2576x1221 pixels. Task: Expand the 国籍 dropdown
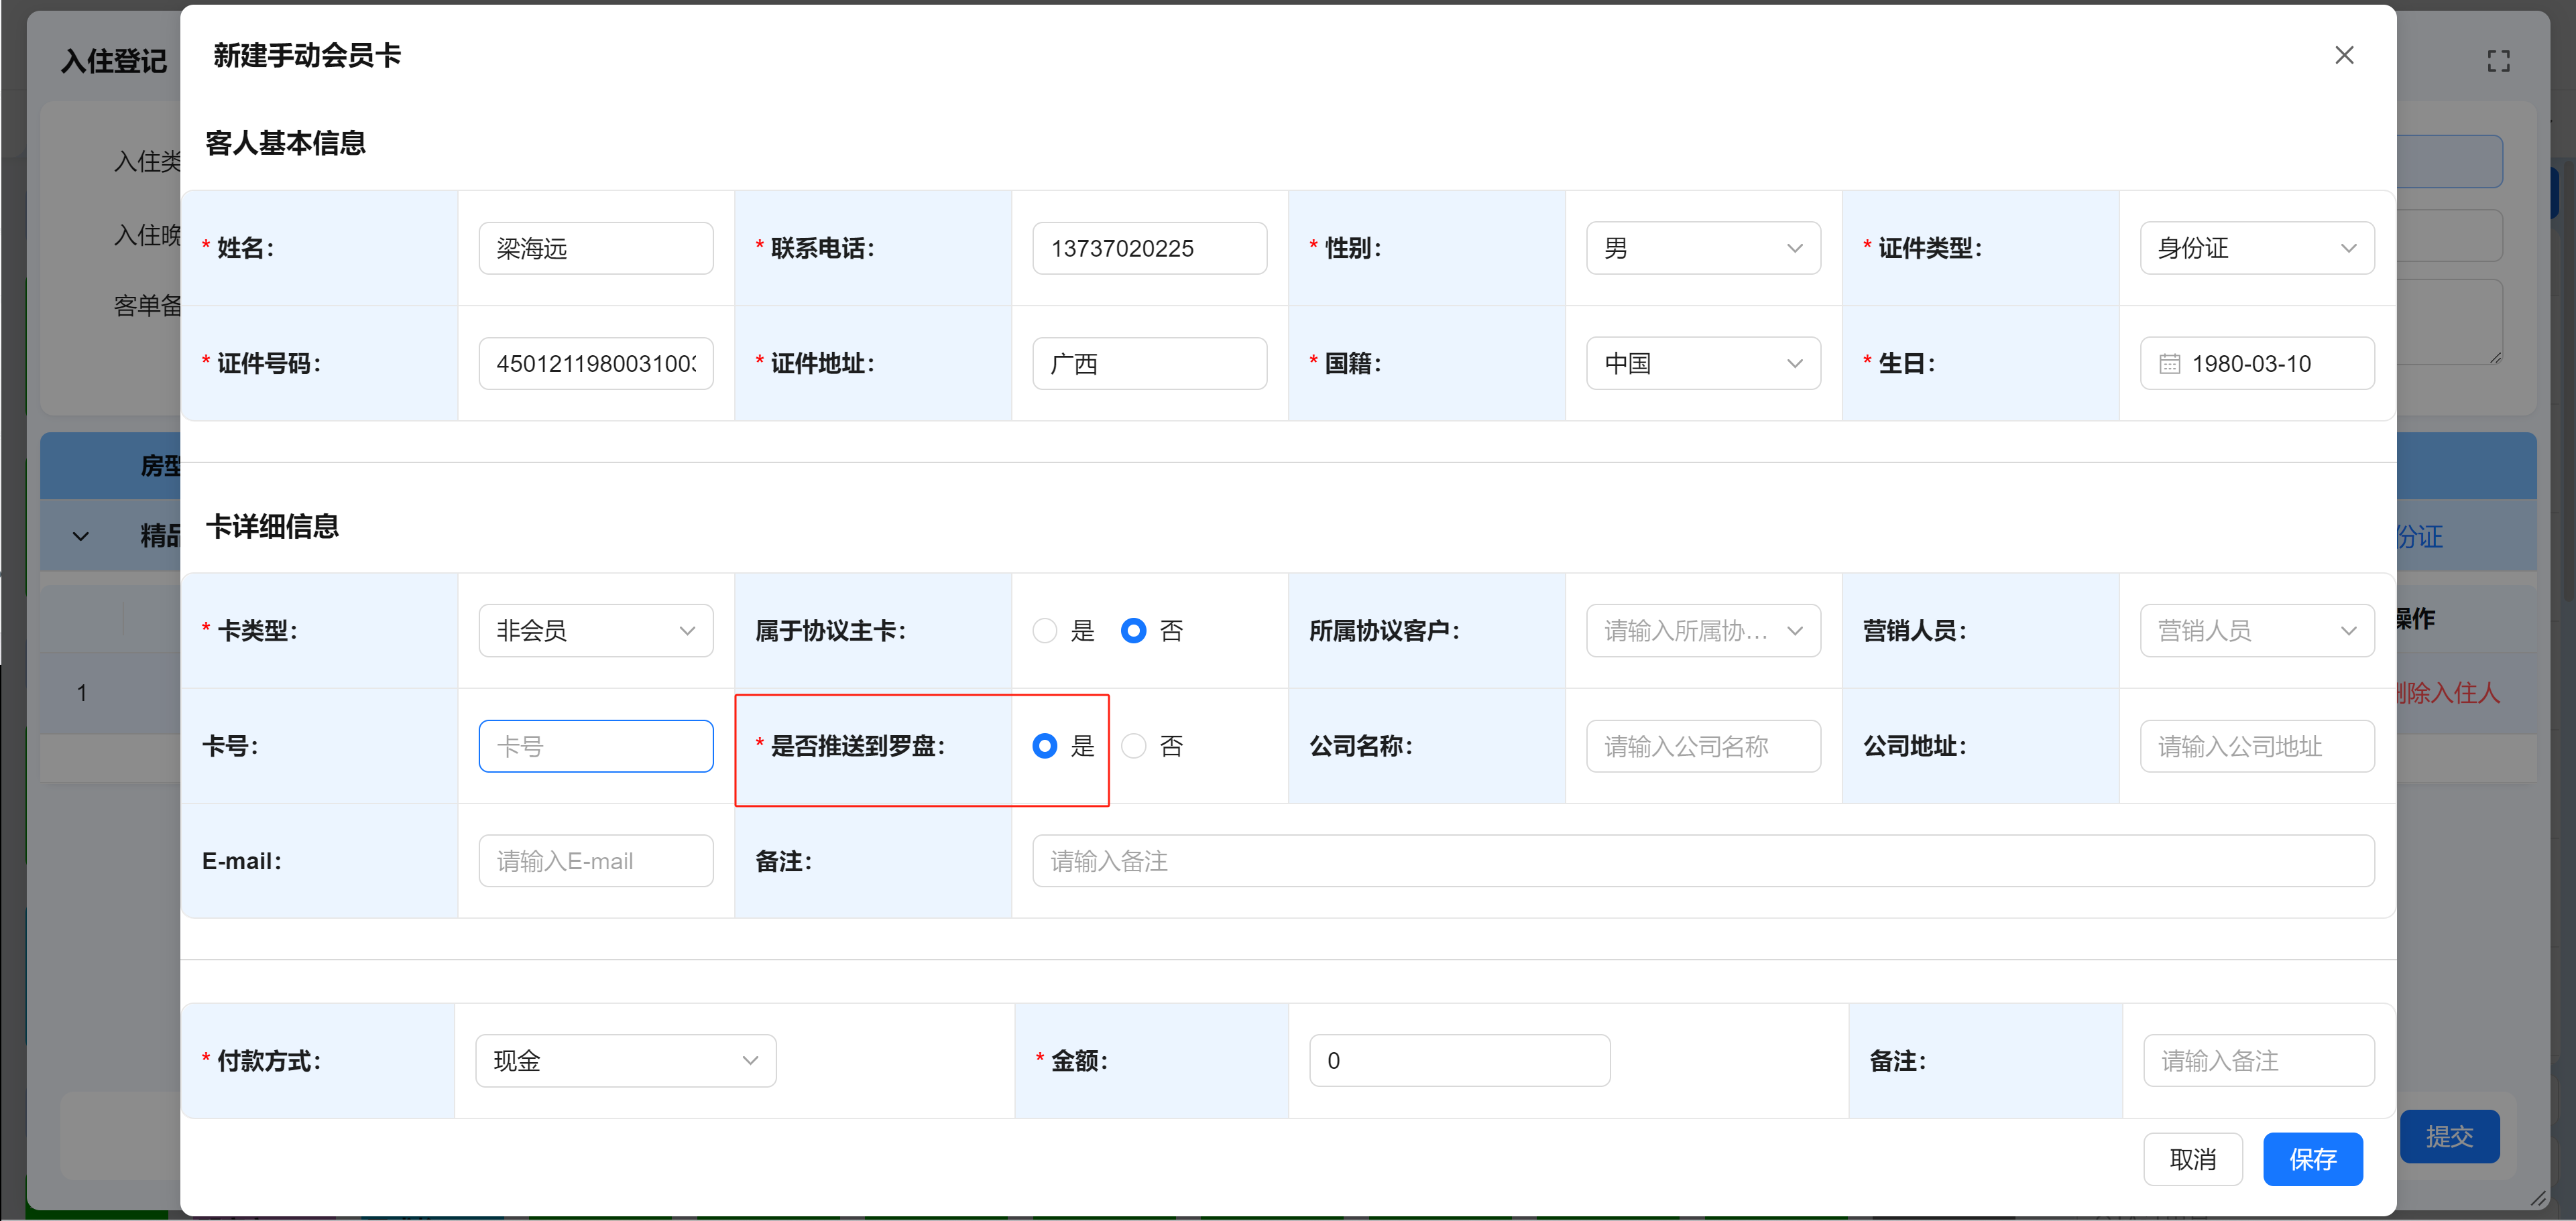pyautogui.click(x=1702, y=364)
